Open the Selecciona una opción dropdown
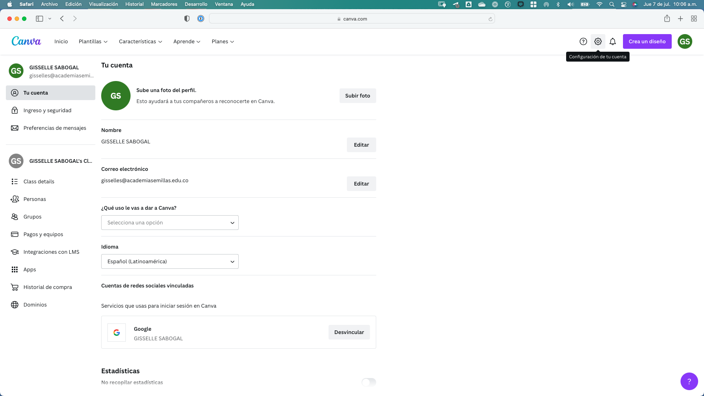Image resolution: width=704 pixels, height=396 pixels. (170, 223)
